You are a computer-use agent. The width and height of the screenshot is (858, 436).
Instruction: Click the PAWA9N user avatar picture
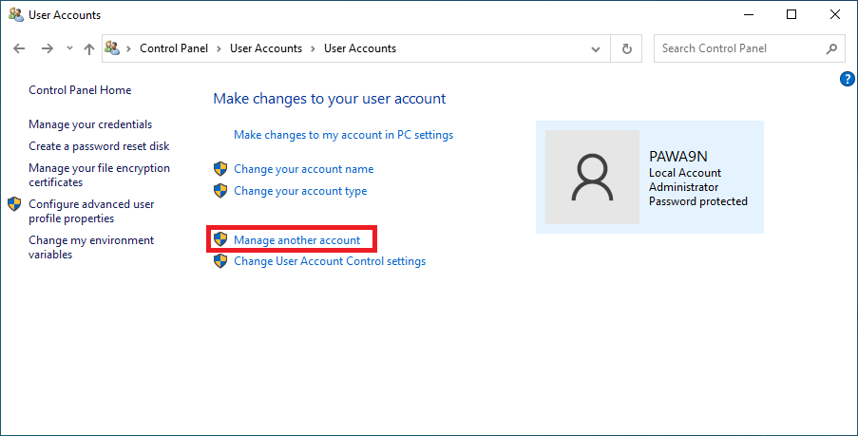tap(592, 178)
